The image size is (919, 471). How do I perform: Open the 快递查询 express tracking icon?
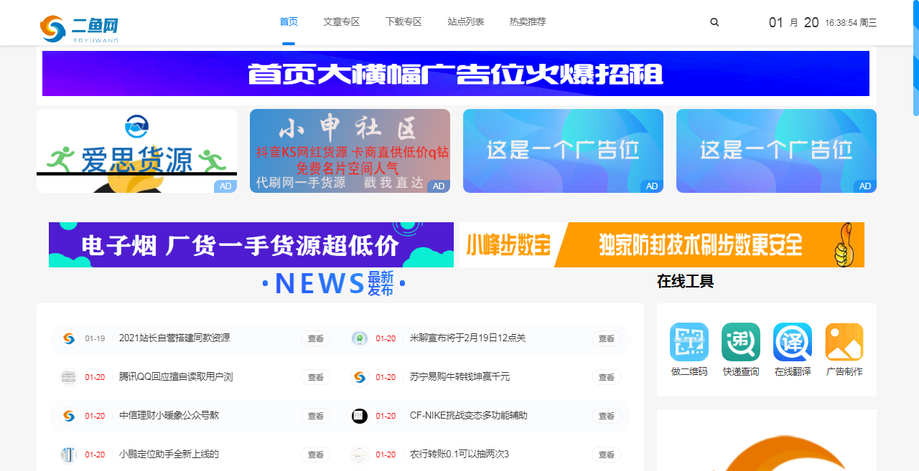click(x=741, y=342)
